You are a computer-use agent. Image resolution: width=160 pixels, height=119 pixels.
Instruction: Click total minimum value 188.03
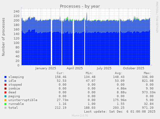pos(89,108)
